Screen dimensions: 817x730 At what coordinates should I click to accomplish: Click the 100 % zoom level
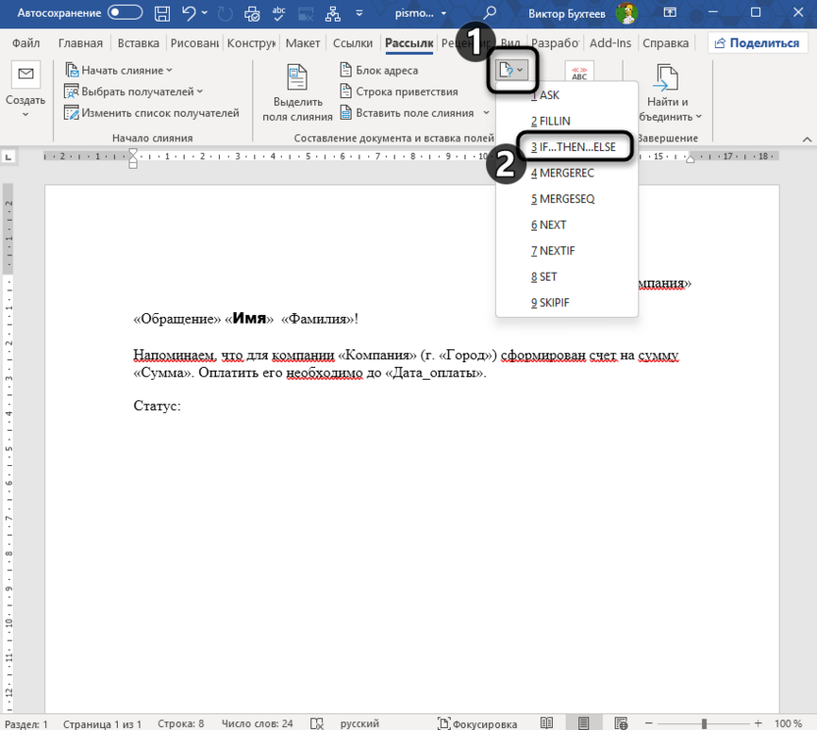[788, 724]
